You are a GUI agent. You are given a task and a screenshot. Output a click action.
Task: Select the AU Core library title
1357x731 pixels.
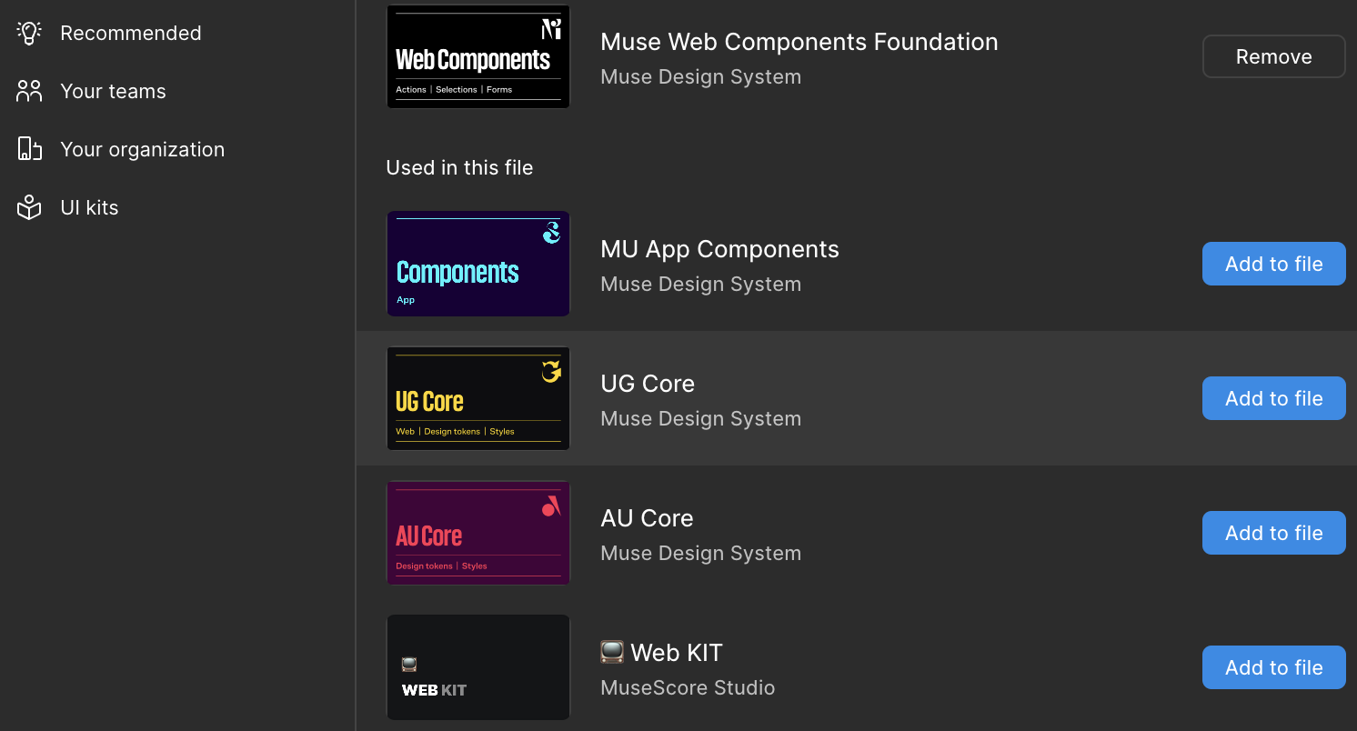click(x=647, y=518)
